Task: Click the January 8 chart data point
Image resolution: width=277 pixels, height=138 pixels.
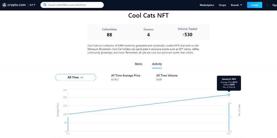Action: pos(229,95)
